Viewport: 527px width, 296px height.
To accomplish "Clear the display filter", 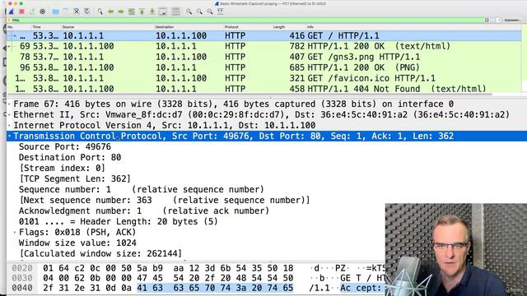I will 487,20.
